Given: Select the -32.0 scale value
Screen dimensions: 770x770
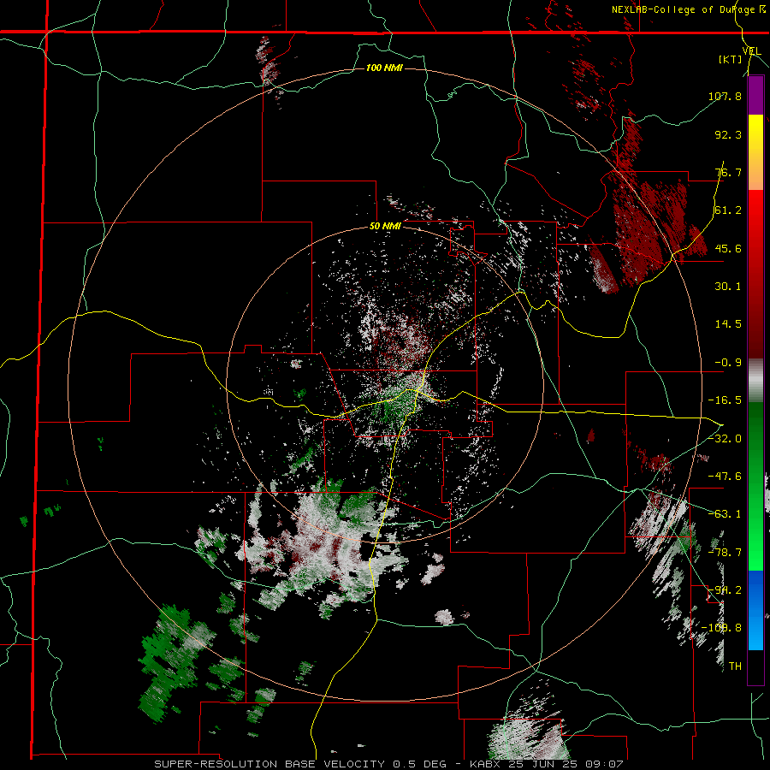Looking at the screenshot, I should click(x=725, y=439).
